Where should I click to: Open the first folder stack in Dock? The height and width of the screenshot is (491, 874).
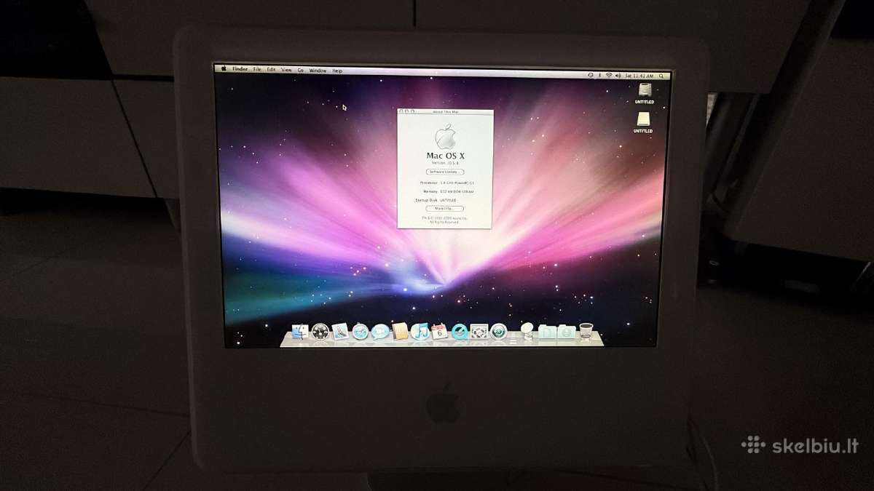tap(547, 332)
